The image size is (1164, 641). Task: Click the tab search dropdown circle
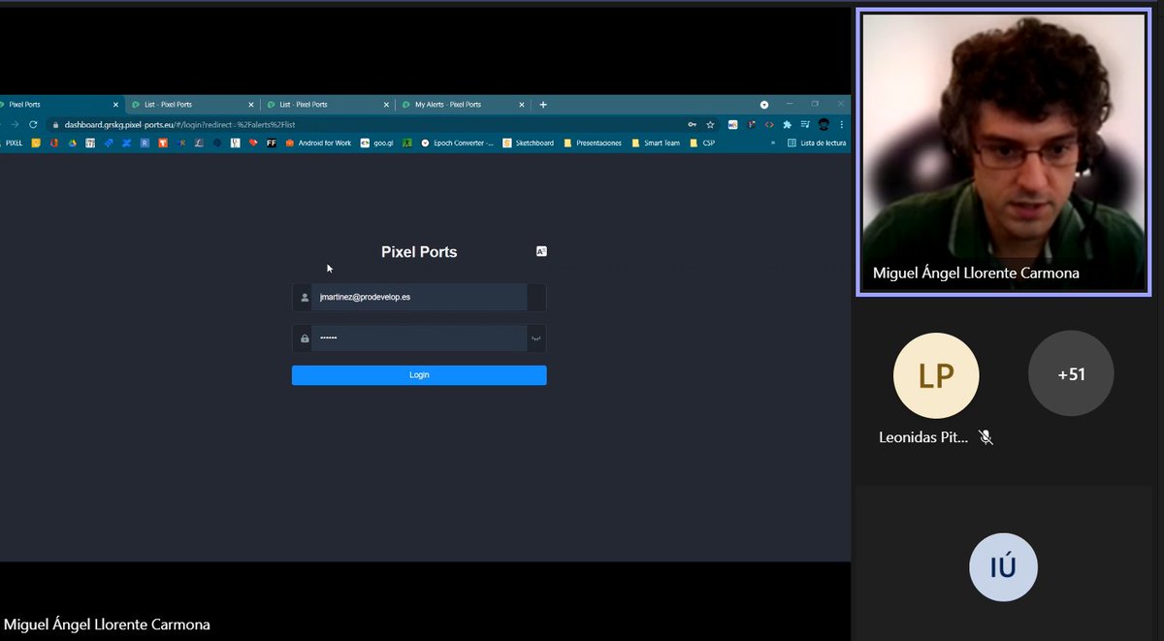[x=764, y=105]
